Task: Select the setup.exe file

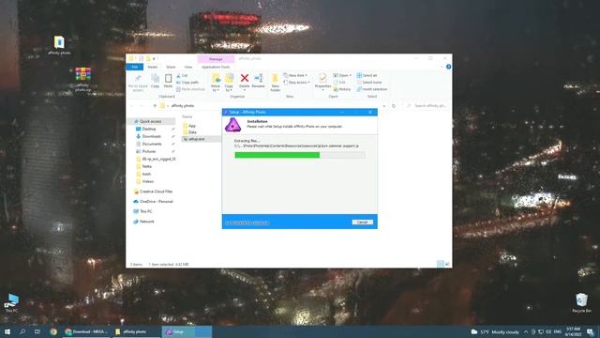Action: click(194, 139)
